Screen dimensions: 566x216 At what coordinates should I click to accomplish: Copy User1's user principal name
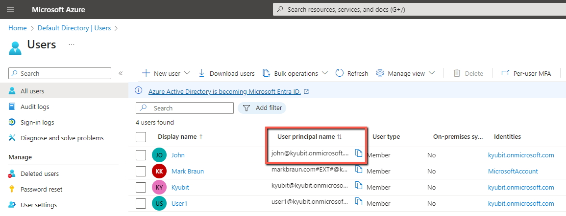(358, 202)
